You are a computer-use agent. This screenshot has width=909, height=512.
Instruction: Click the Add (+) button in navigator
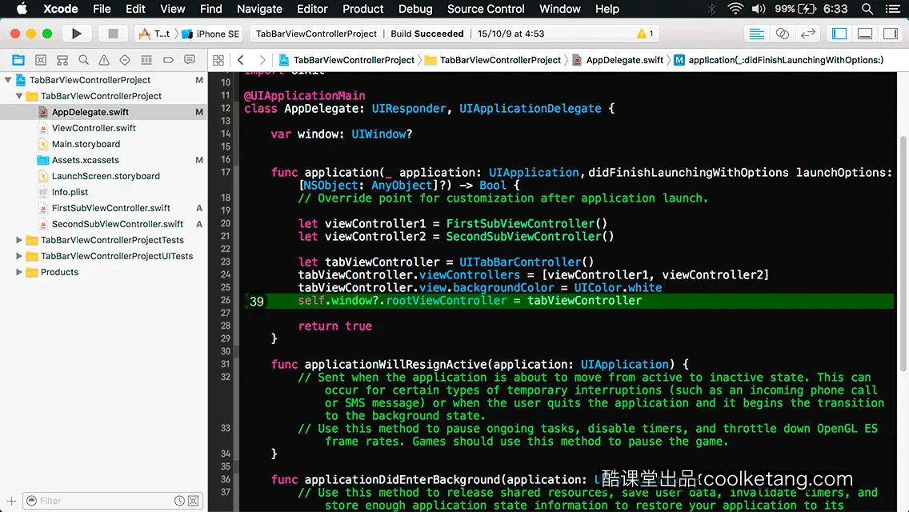[x=11, y=501]
